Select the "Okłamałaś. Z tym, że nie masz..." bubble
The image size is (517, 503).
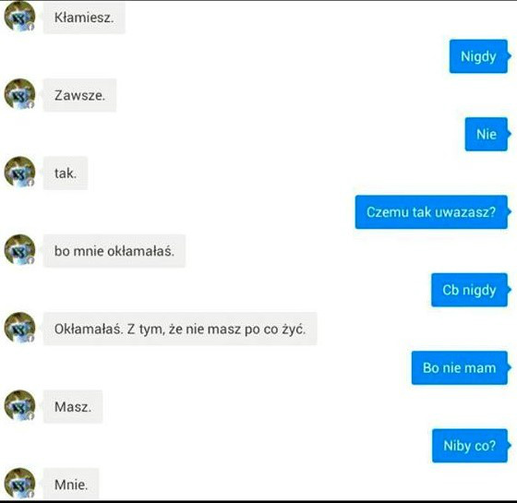coord(180,329)
